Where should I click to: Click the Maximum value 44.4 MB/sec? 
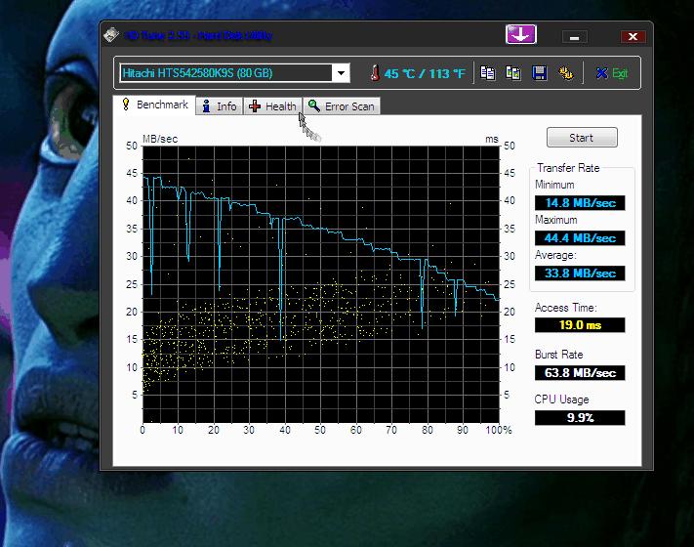pyautogui.click(x=580, y=237)
